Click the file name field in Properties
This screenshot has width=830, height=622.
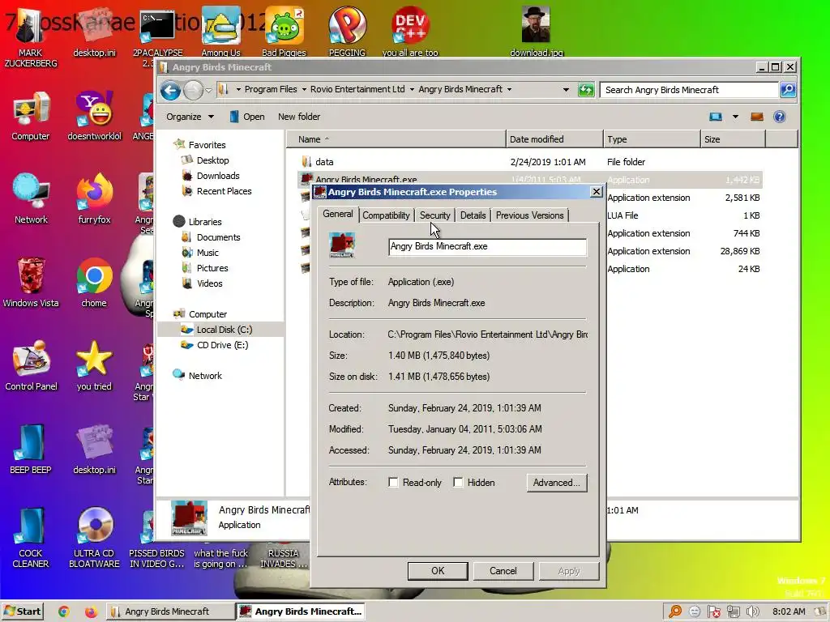(487, 246)
